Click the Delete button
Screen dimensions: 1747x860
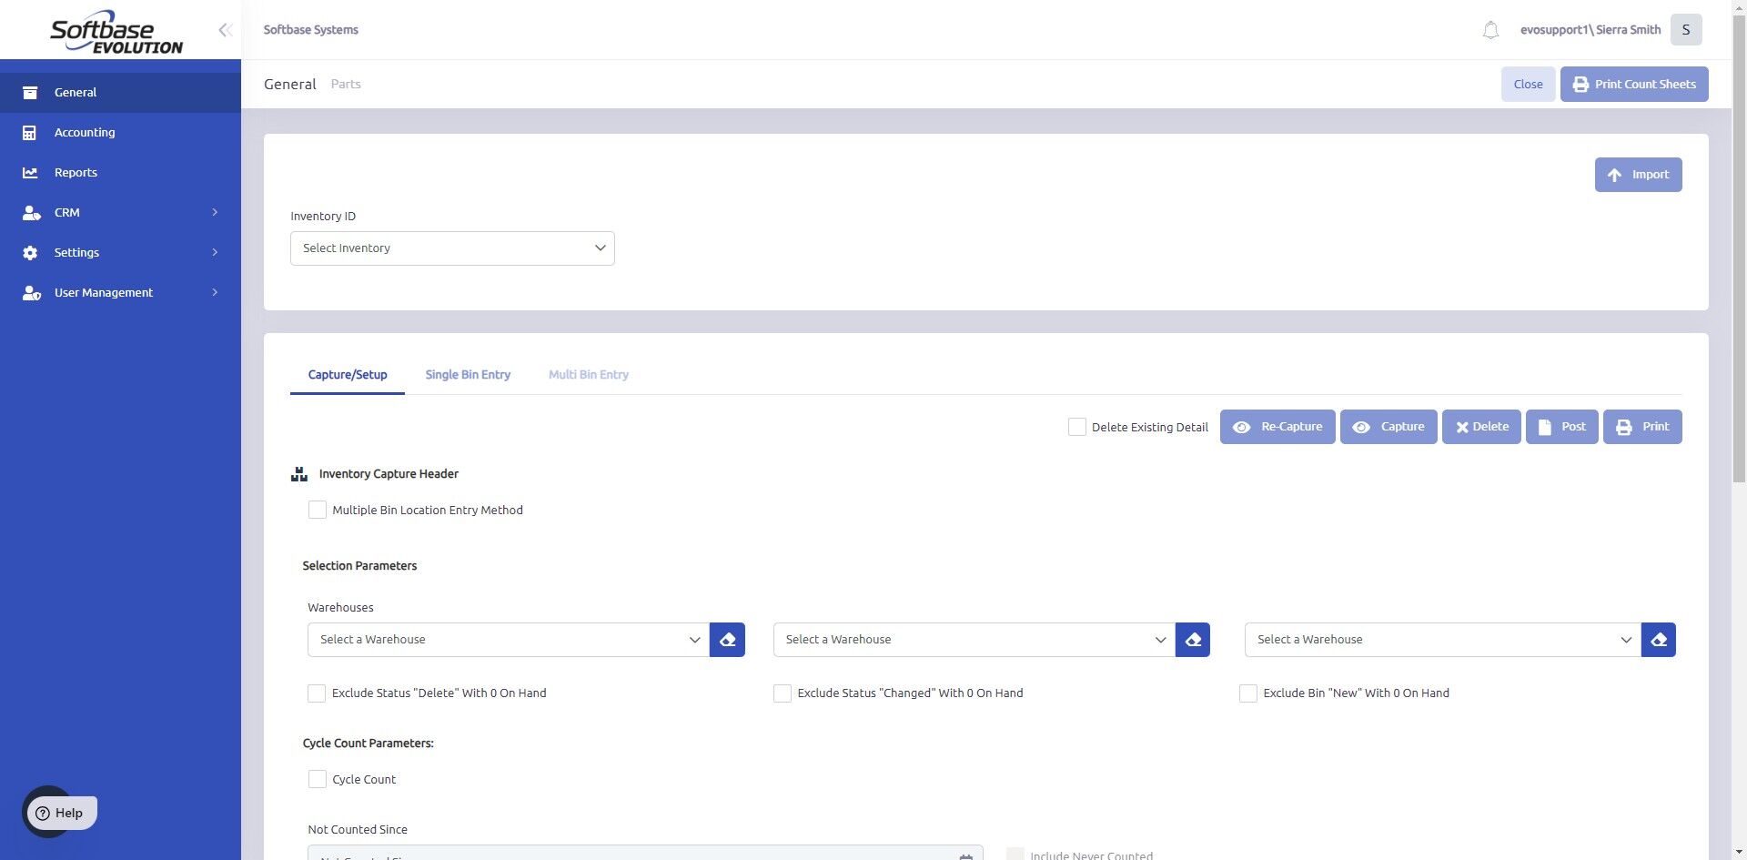(x=1481, y=427)
